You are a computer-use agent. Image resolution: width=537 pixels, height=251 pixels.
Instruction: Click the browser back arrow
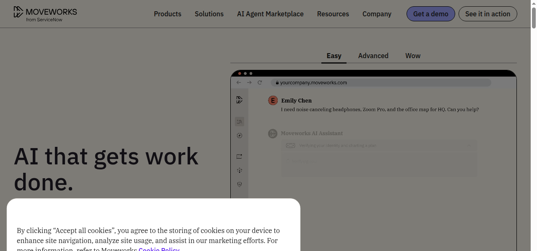coord(238,82)
